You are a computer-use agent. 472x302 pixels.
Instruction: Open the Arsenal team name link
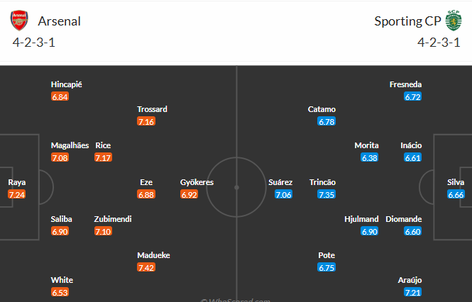point(59,21)
